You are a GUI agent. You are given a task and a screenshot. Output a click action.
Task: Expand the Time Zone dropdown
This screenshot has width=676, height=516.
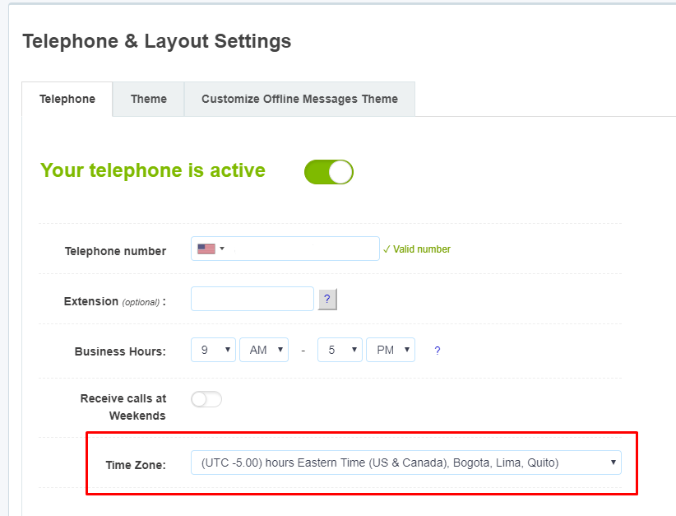[x=406, y=463]
